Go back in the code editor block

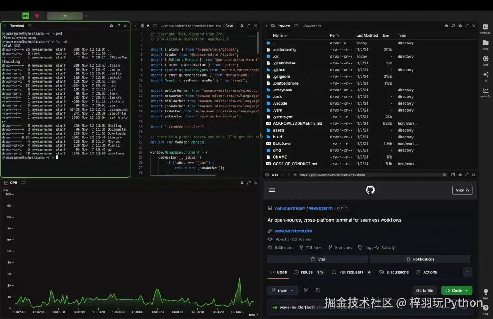tap(136, 26)
